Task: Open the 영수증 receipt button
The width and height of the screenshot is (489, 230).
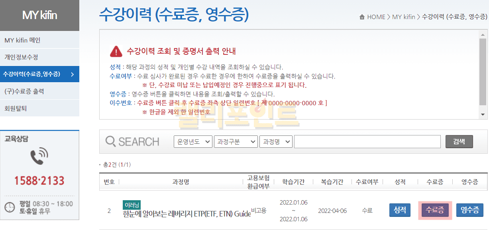Action: pos(469,210)
